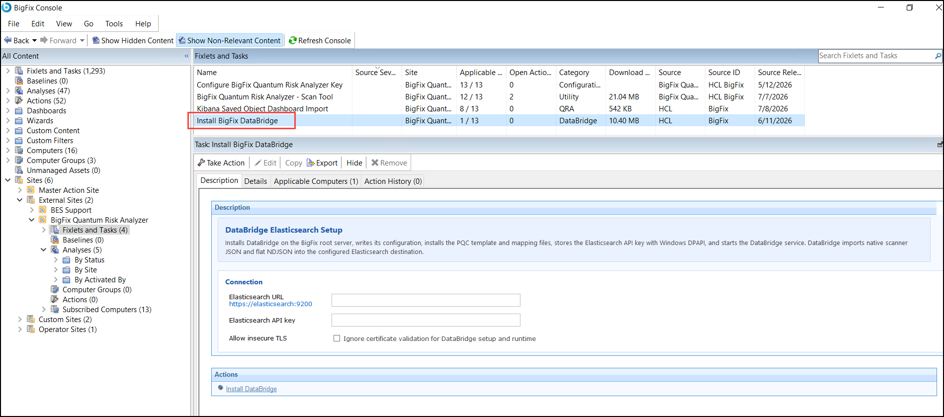Image resolution: width=944 pixels, height=417 pixels.
Task: Click the Back arrow icon
Action: tap(7, 40)
